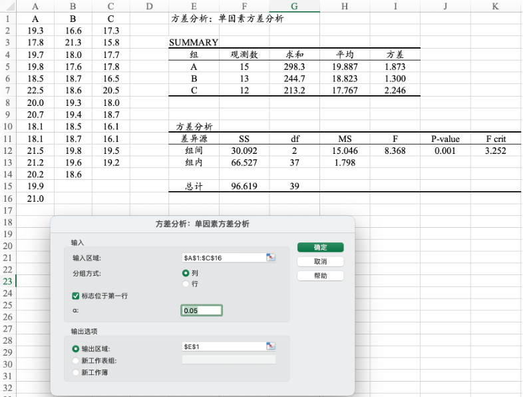Click the 输出区域 text field containing $E$1

(x=223, y=346)
